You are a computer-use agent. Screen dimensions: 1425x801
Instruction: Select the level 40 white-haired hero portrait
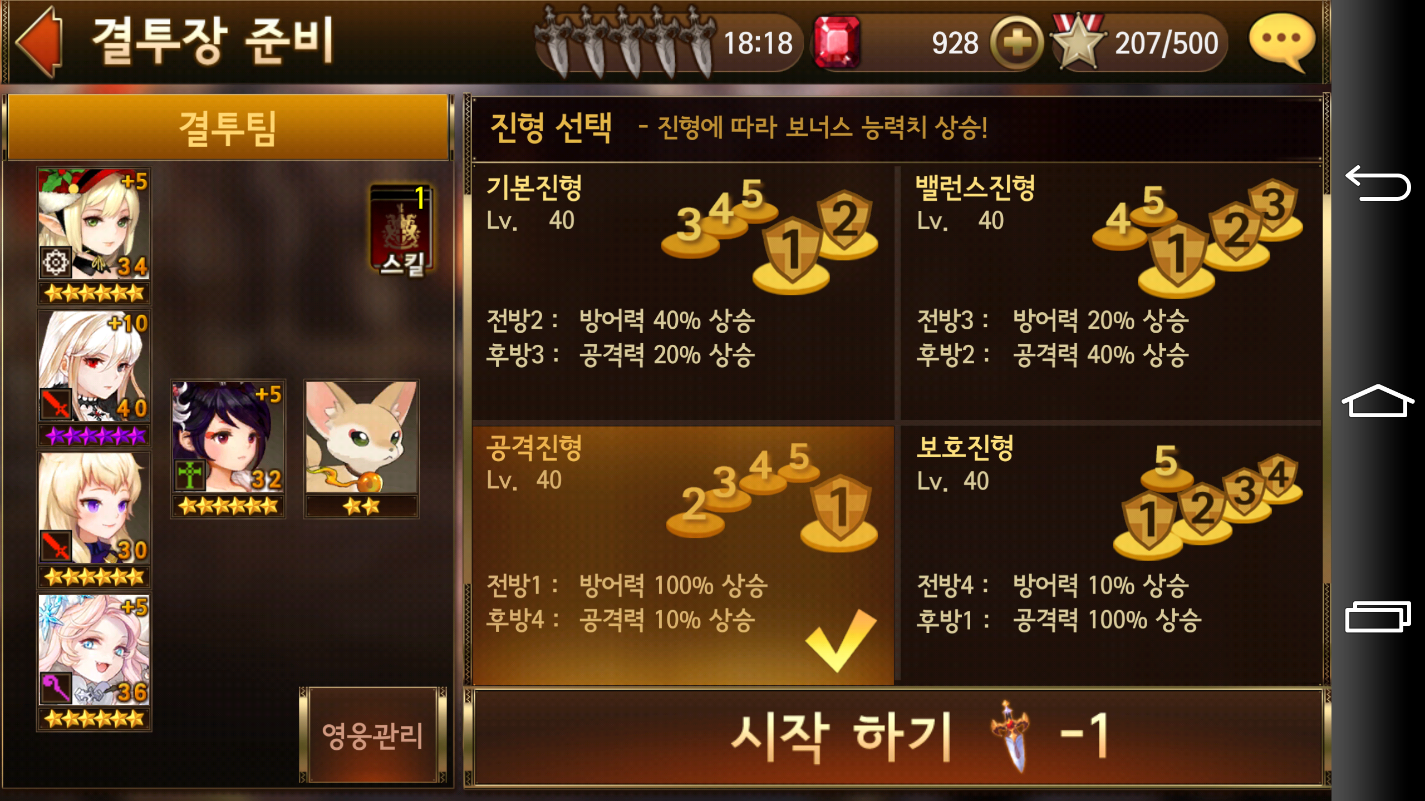click(x=94, y=378)
